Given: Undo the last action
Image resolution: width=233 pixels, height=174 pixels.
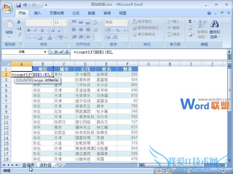Looking at the screenshot, I should [x=25, y=5].
